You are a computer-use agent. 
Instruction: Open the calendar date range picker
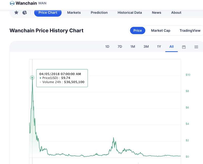pos(184,47)
